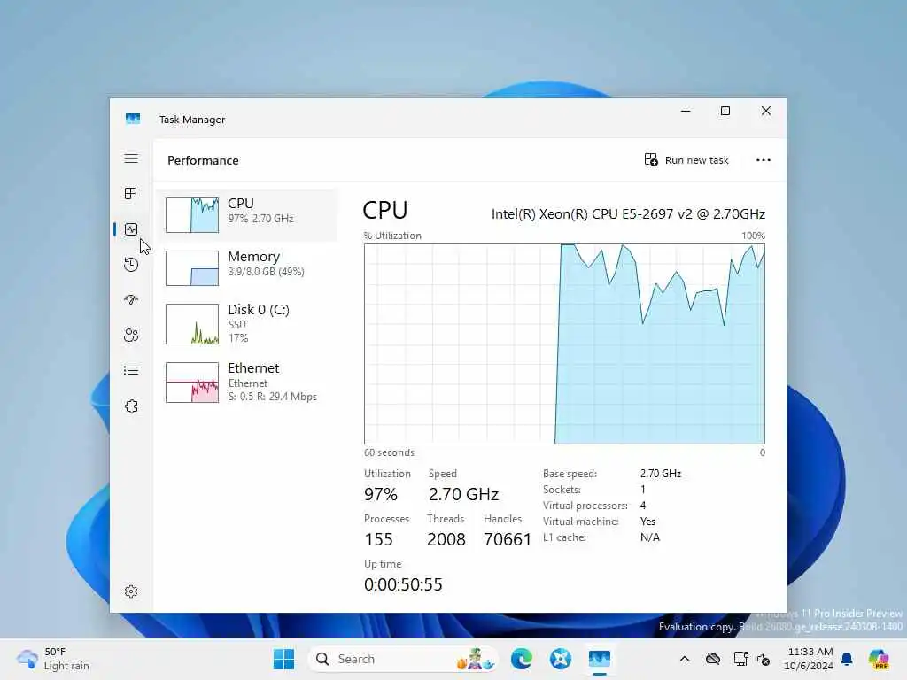Click the Disk 0 mini graph thumbnail
This screenshot has height=680, width=907.
(x=192, y=324)
